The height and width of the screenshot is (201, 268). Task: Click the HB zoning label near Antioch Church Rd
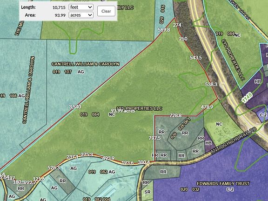(208, 143)
